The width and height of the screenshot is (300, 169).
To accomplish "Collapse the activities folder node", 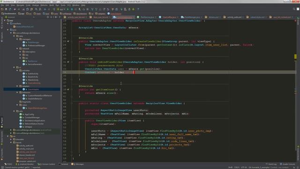I will pos(17,70).
